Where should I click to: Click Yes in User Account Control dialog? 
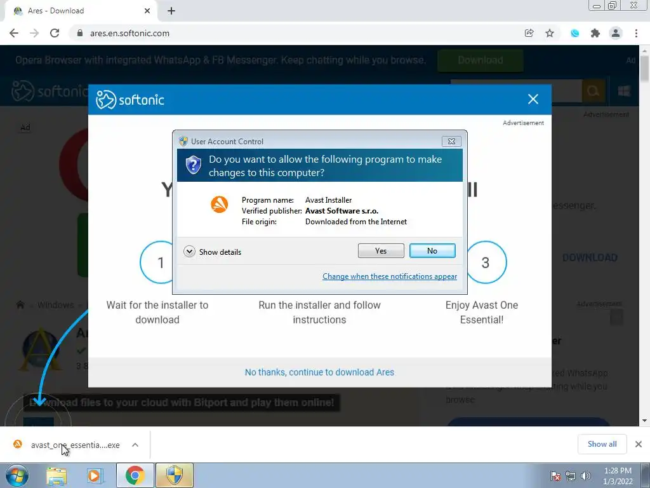pyautogui.click(x=381, y=250)
